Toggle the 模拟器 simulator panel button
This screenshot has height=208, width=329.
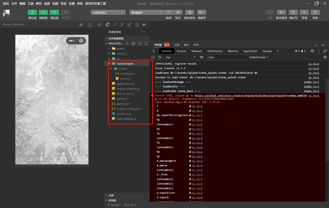click(32, 12)
